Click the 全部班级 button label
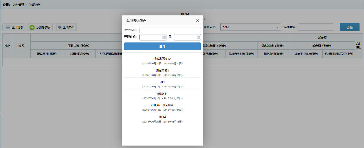 [x=17, y=27]
